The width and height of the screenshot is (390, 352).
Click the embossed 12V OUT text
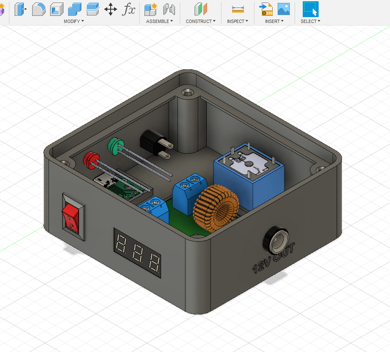[274, 258]
